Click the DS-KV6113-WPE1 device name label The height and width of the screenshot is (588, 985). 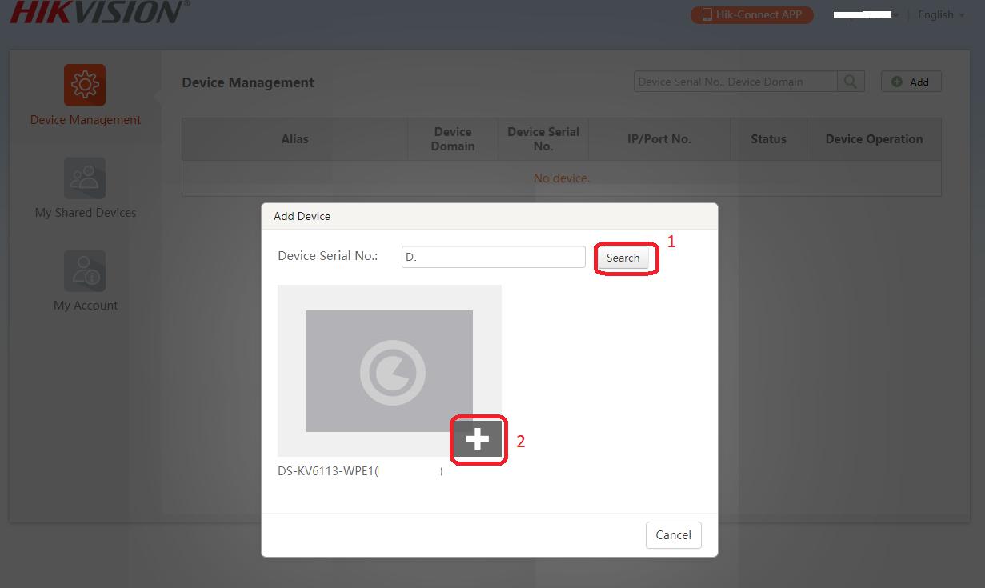click(x=326, y=471)
